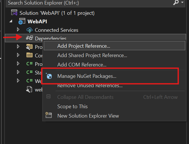Viewport: 189px width, 144px height.
Task: Expand the first C# file node arrow
Action: pos(18,64)
